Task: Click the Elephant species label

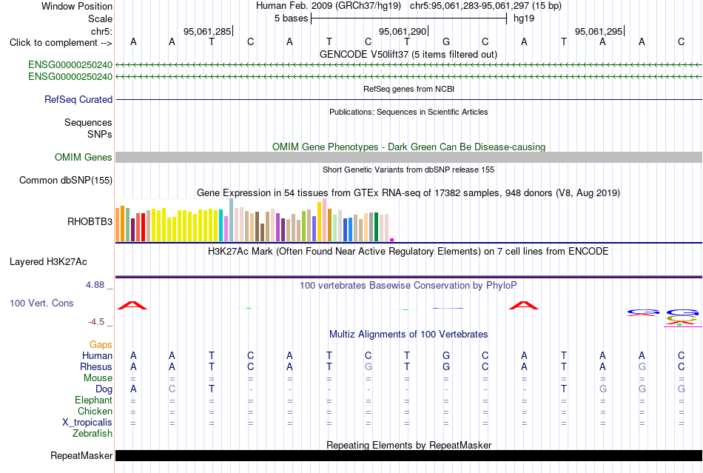Action: (94, 400)
